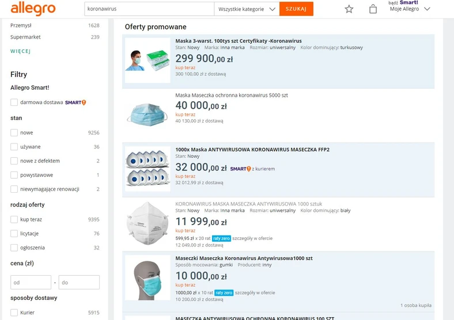
Task: Expand the Moje Allegro menu
Action: tap(410, 9)
